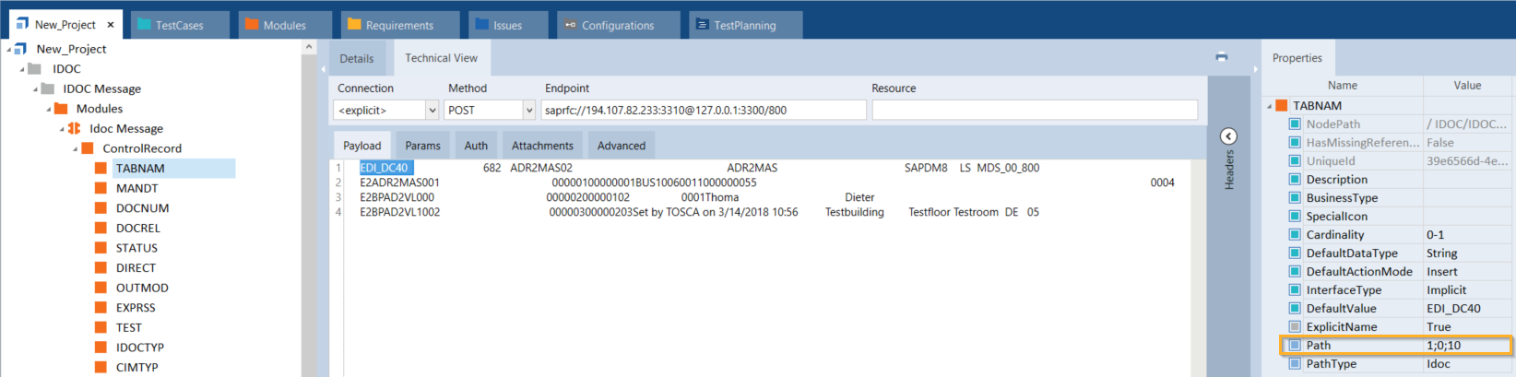
Task: Click the folder icon on Requirements tab
Action: [x=353, y=25]
